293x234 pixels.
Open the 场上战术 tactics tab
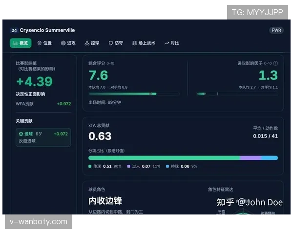coord(144,43)
